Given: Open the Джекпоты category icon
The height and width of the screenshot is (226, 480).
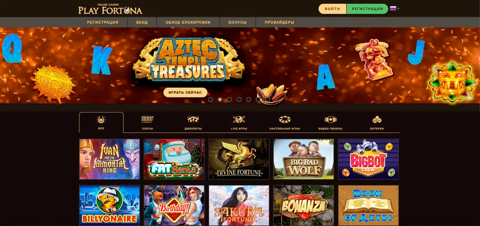Looking at the screenshot, I should [x=193, y=119].
